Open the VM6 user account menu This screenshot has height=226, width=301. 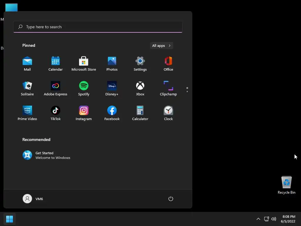tap(33, 199)
